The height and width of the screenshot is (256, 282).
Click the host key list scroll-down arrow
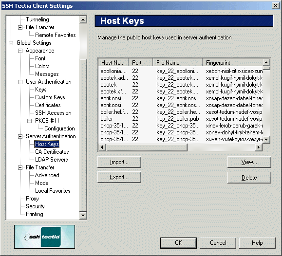[x=266, y=139]
